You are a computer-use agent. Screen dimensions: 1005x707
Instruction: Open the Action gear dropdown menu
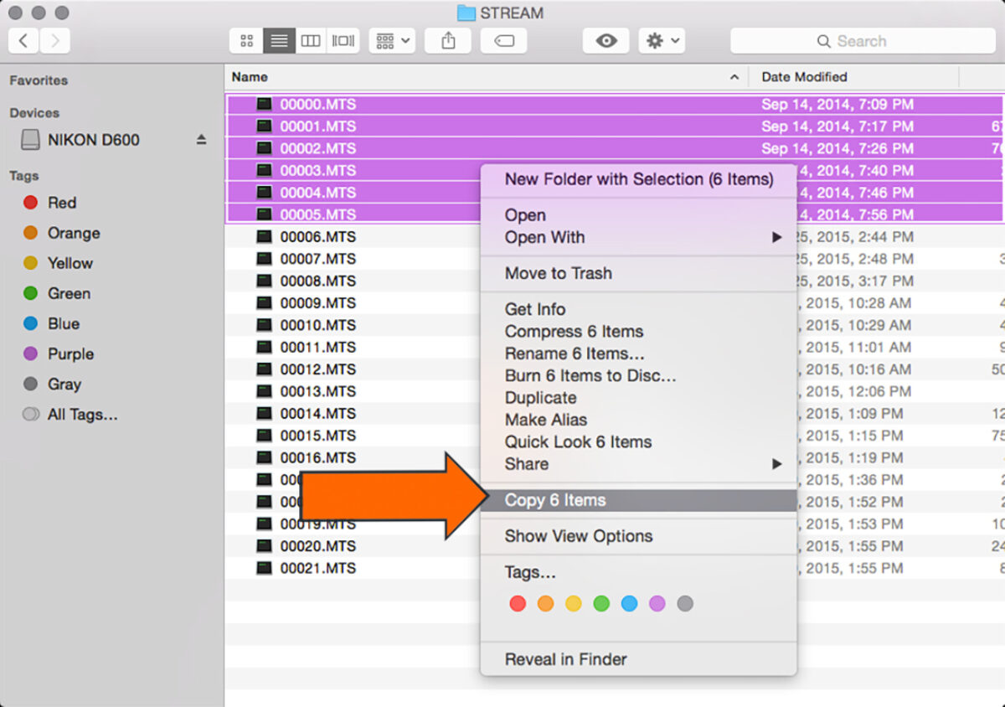pos(662,41)
